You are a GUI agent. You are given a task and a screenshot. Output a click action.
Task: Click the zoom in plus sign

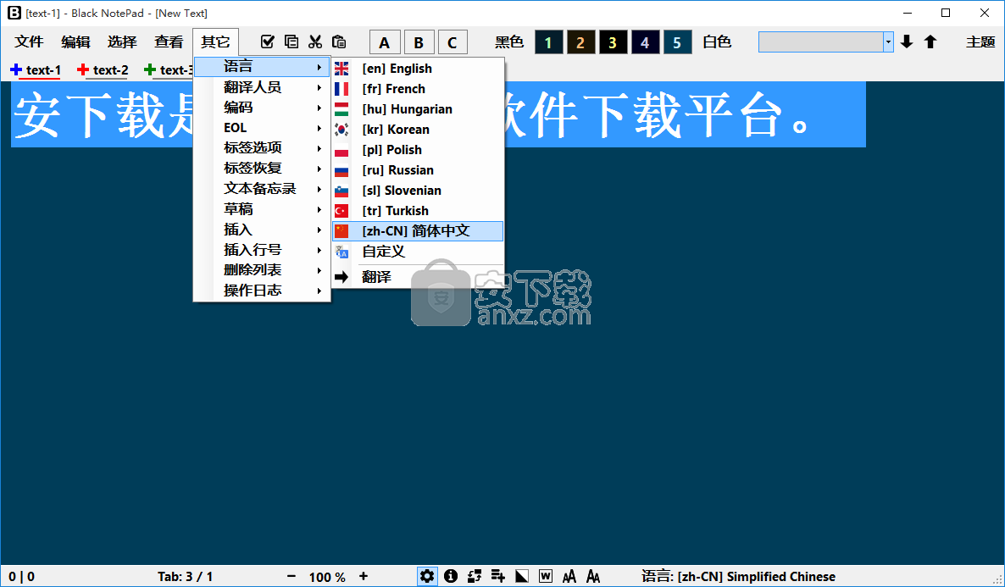pos(364,576)
